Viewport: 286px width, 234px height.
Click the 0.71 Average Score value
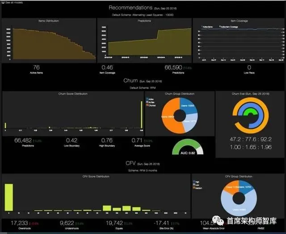coord(137,140)
